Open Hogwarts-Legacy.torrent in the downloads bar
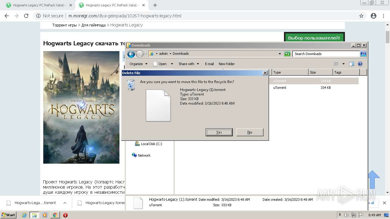This screenshot has height=219, width=390. pos(101,203)
